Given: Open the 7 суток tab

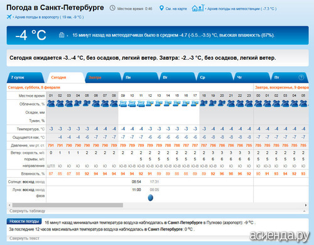Looking at the screenshot, I should click(25, 77).
